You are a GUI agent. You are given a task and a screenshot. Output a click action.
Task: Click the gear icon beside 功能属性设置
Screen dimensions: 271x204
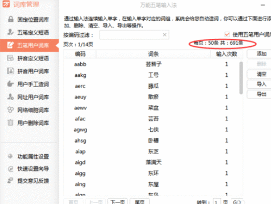(10, 156)
